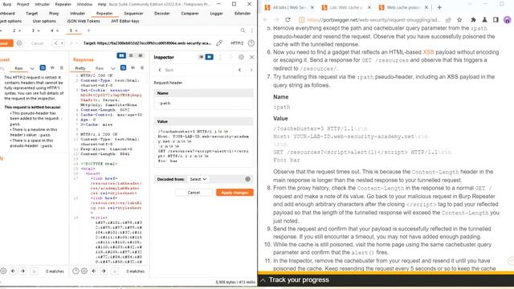Jump to next match in response
The image size is (514, 289).
click(x=104, y=271)
